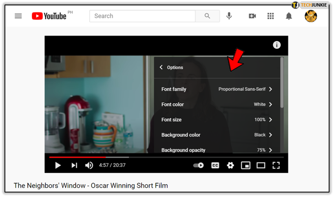The width and height of the screenshot is (334, 197).
Task: Open the create video camera icon
Action: click(x=252, y=16)
